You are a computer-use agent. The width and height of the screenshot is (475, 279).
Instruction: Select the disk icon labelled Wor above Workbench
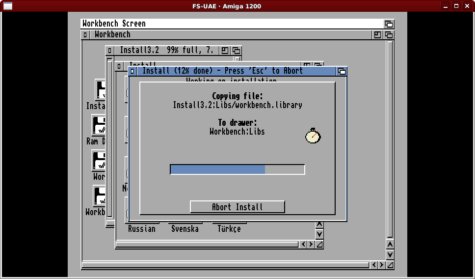tap(99, 161)
